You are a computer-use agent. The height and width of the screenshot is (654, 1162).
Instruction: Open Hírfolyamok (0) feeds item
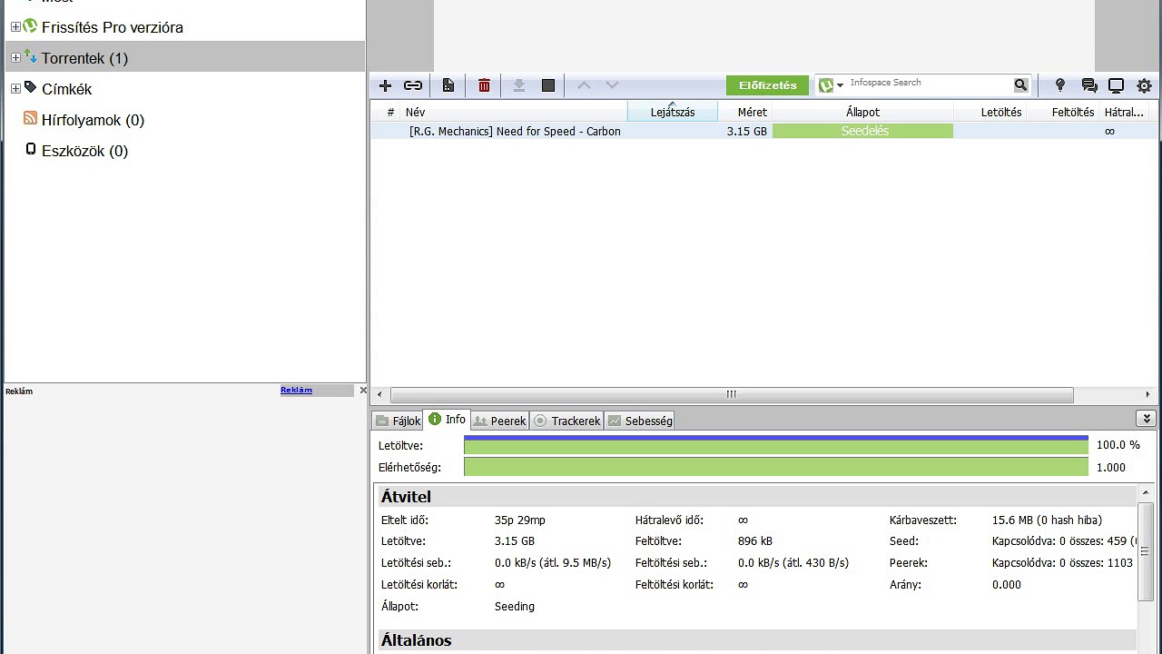pos(93,120)
